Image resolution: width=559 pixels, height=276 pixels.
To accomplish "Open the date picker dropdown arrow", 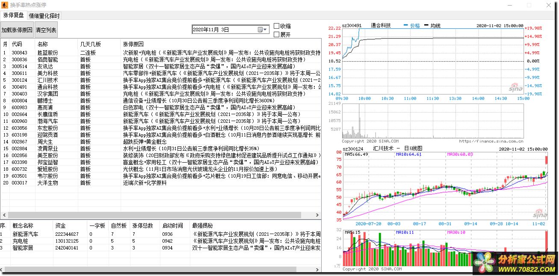I will coord(266,30).
